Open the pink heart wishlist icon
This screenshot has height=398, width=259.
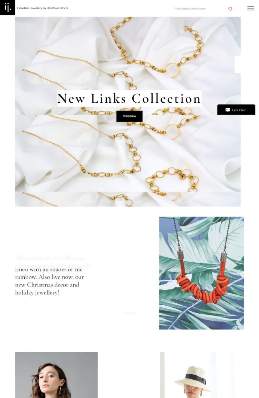(x=230, y=9)
